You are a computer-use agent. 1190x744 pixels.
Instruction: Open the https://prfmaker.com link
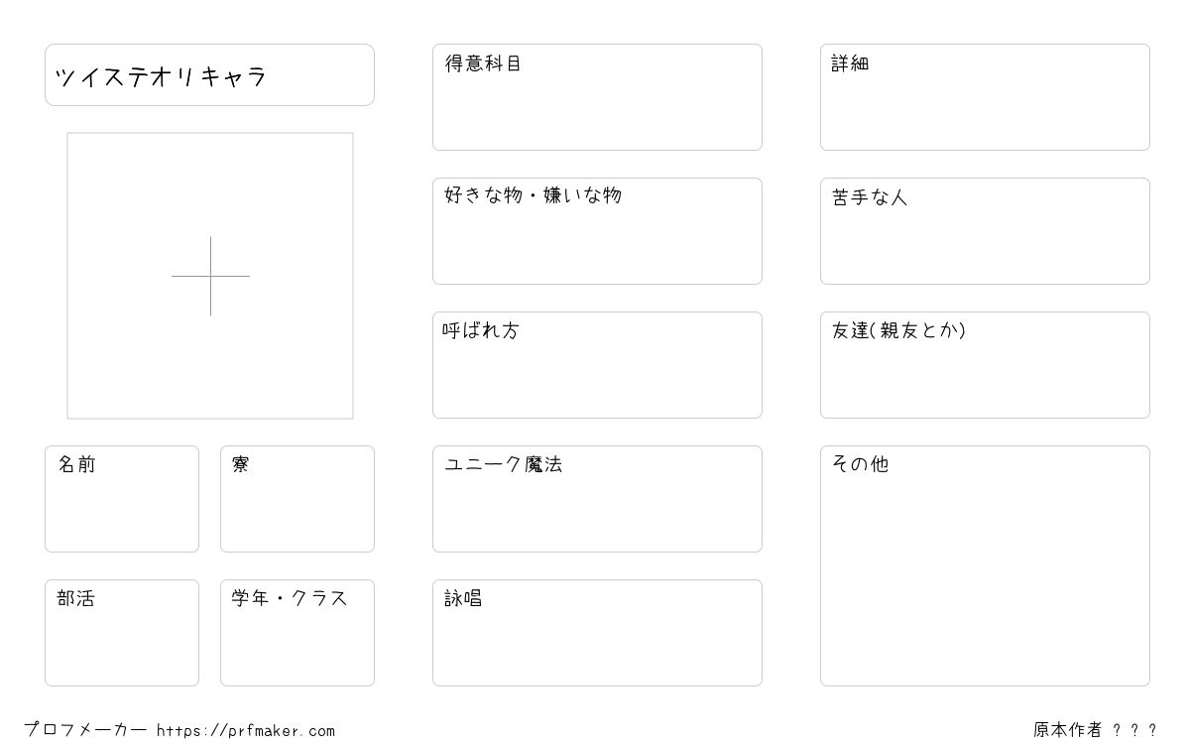point(246,731)
